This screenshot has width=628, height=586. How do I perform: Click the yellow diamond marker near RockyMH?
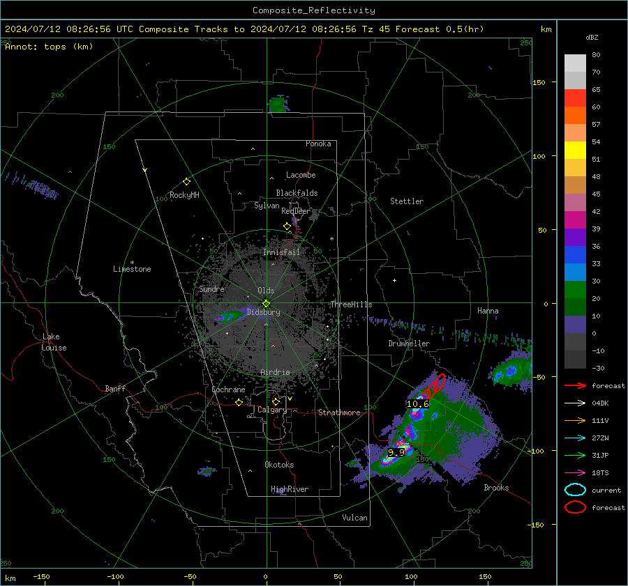(x=186, y=182)
